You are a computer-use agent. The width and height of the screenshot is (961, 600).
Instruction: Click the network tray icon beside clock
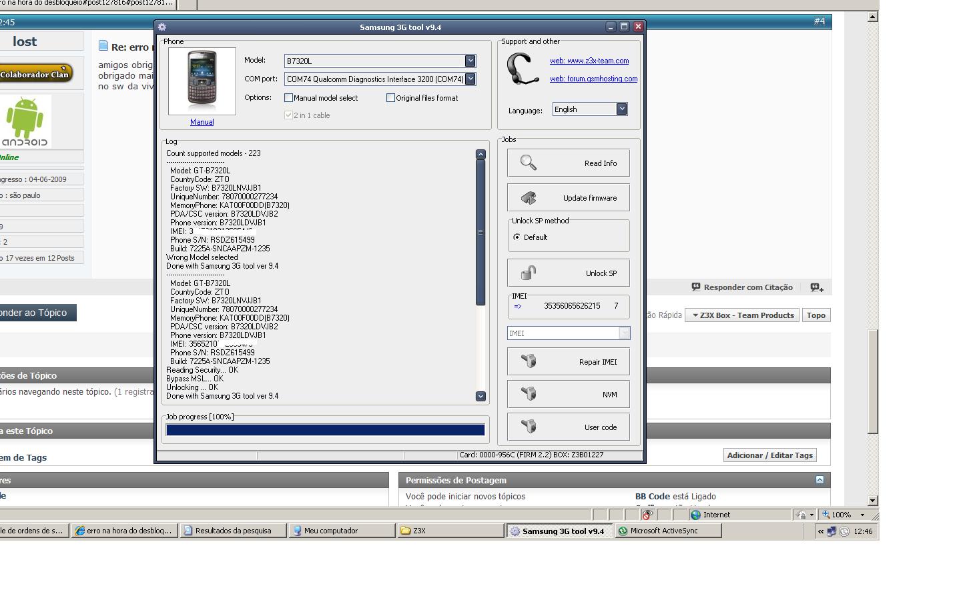click(832, 531)
